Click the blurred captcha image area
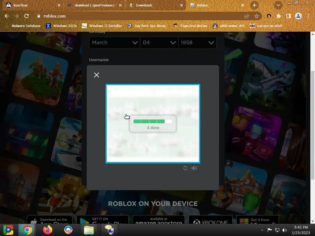315x236 pixels. click(153, 124)
